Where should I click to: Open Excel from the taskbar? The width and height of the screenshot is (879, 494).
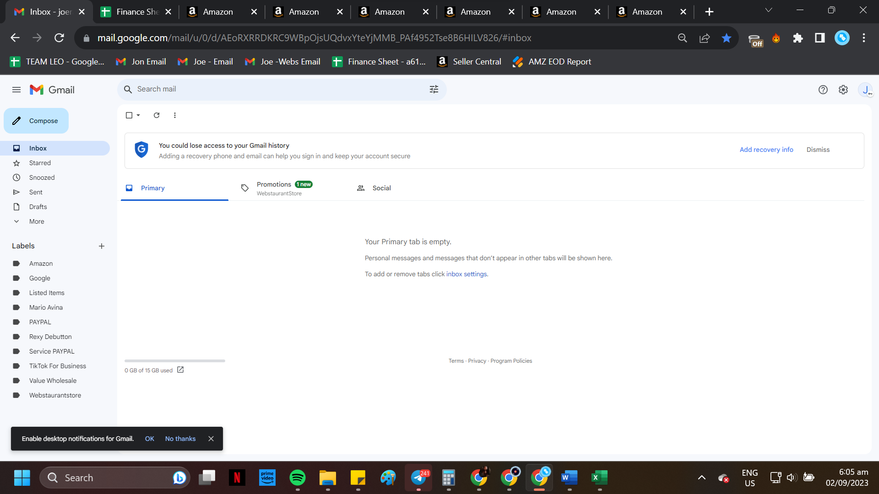coord(600,478)
